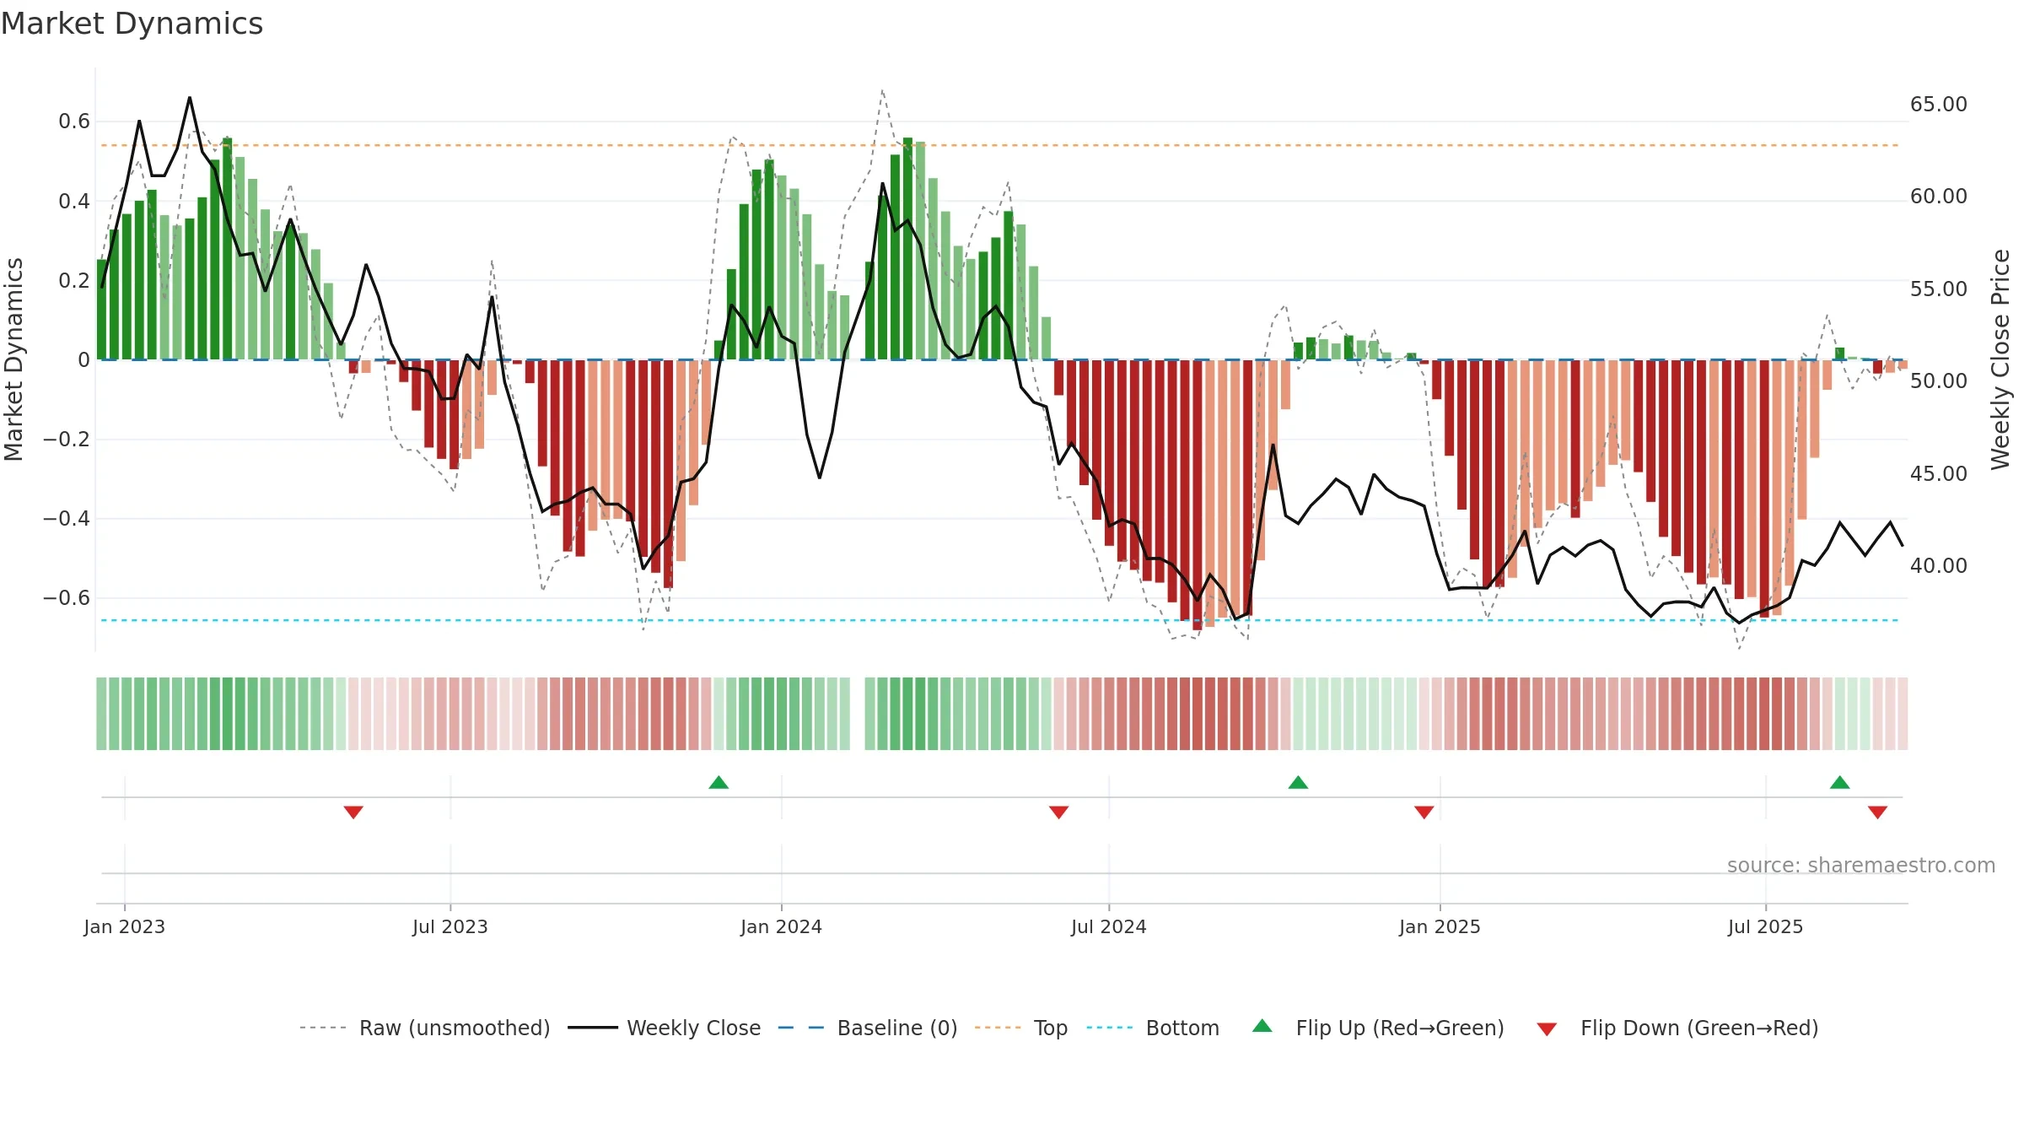The height and width of the screenshot is (1139, 2024).
Task: Select the flip-down marker before Jan 2025
Action: point(1424,812)
